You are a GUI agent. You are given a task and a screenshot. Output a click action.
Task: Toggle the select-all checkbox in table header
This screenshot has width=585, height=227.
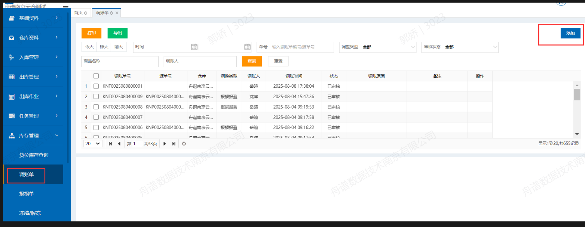click(x=96, y=76)
